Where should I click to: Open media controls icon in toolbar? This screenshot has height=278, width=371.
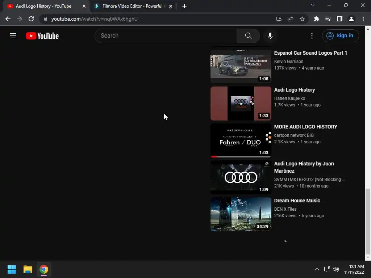(x=328, y=19)
